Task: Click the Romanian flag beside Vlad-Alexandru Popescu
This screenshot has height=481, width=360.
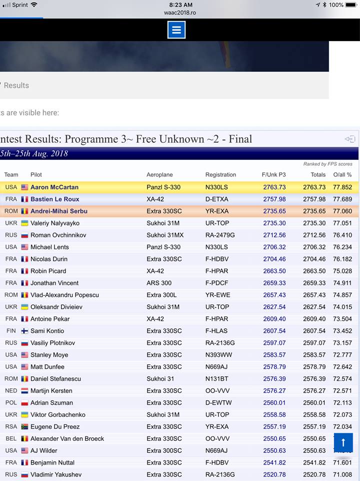Action: [x=24, y=295]
